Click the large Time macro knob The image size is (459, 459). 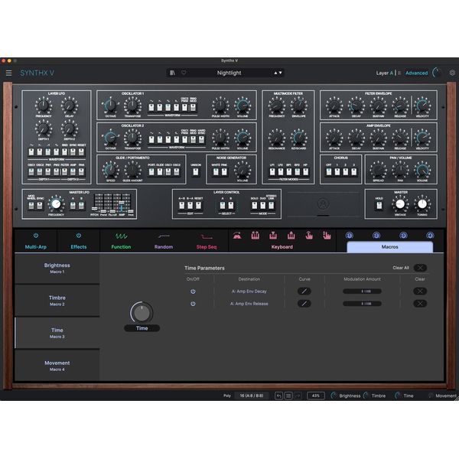pos(142,312)
